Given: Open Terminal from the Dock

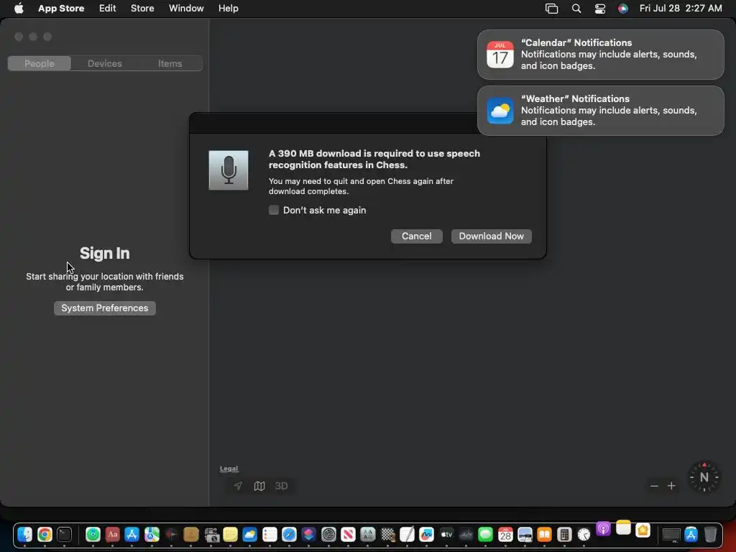Looking at the screenshot, I should click(x=64, y=534).
